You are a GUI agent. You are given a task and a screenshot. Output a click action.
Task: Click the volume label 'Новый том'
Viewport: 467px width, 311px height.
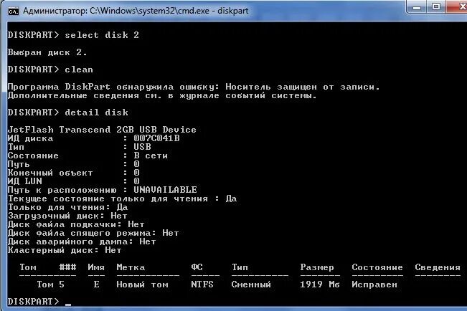[142, 284]
